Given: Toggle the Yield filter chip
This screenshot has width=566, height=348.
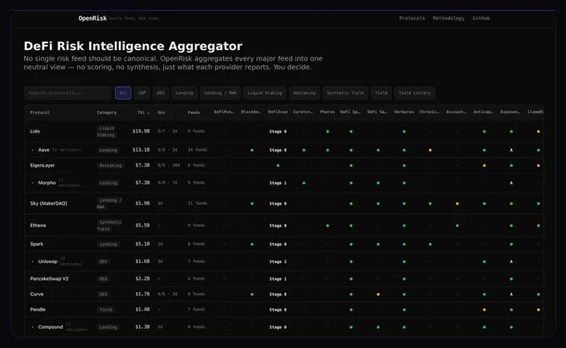Looking at the screenshot, I should pyautogui.click(x=381, y=92).
